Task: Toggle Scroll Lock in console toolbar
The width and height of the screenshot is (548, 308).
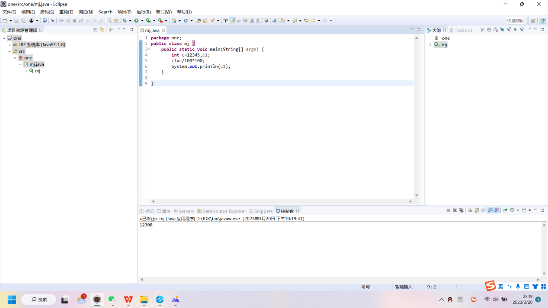Action: click(477, 210)
